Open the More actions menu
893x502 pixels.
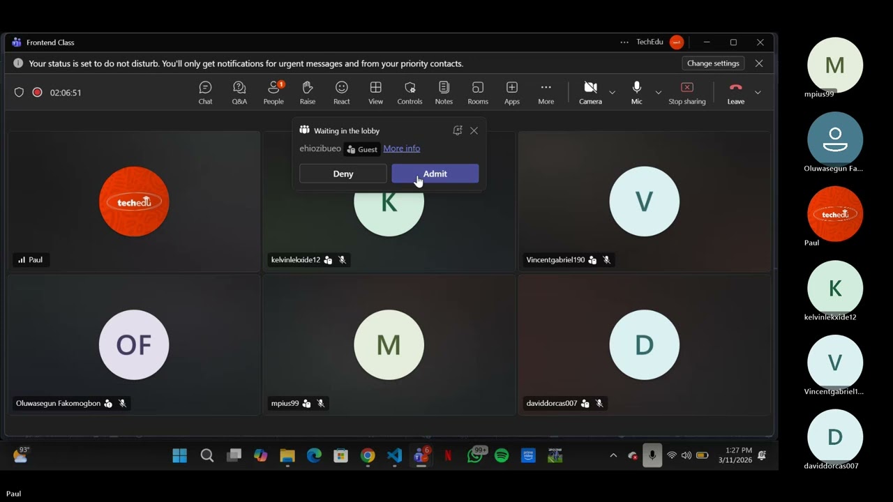pos(546,93)
